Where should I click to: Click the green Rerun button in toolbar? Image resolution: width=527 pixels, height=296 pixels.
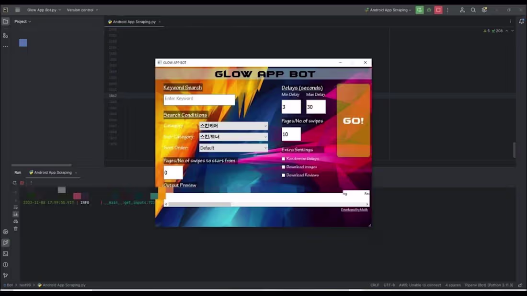[x=420, y=10]
